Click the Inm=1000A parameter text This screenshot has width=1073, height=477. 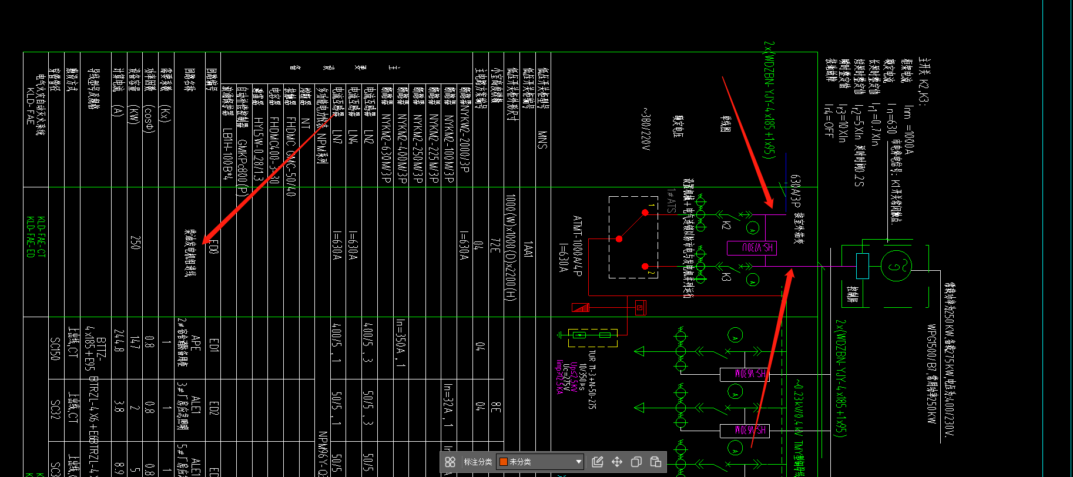click(x=908, y=130)
